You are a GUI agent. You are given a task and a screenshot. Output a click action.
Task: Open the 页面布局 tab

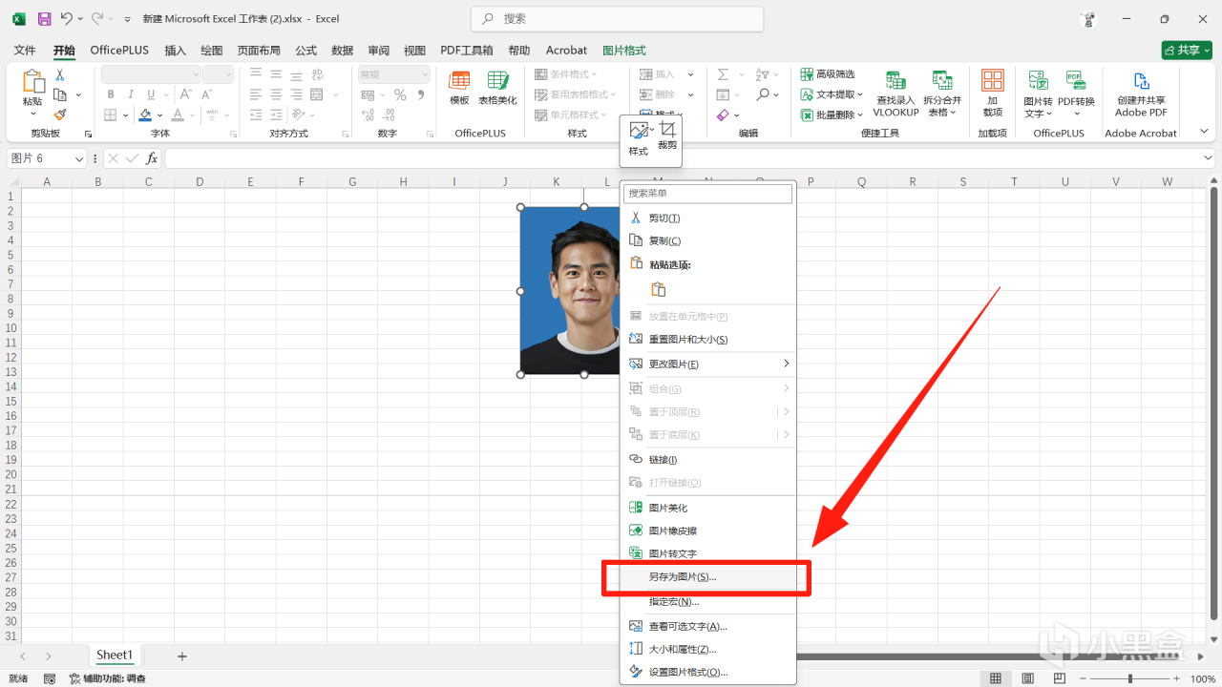(x=259, y=51)
